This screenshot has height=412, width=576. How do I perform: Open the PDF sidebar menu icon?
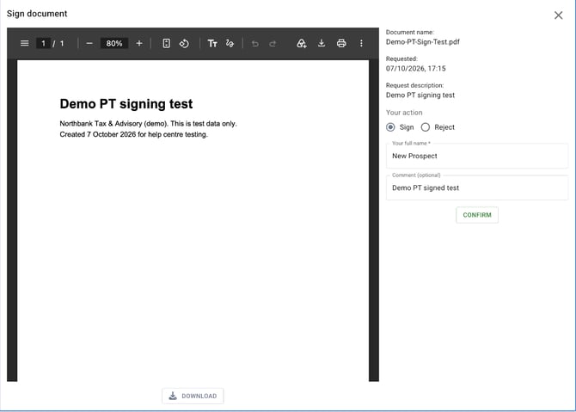[x=25, y=43]
